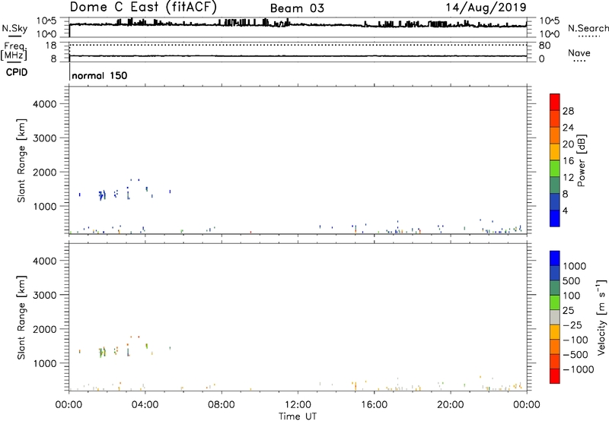
Task: Select the "normal 150" CPID mode text
Action: point(100,75)
